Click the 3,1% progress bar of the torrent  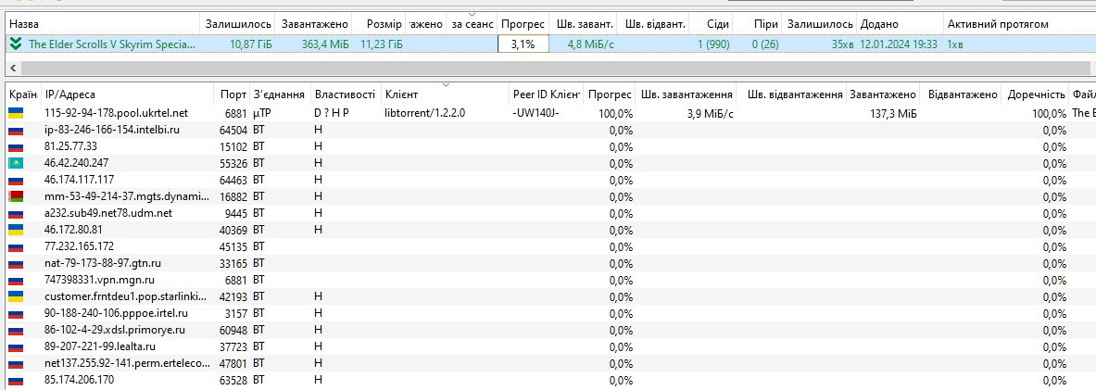coord(523,44)
